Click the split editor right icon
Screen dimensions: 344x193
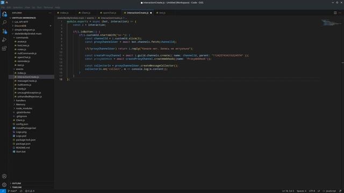coord(335,13)
